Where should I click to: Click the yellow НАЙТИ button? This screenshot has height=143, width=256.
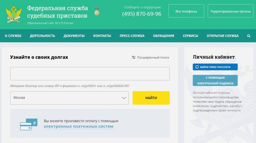[x=151, y=98]
